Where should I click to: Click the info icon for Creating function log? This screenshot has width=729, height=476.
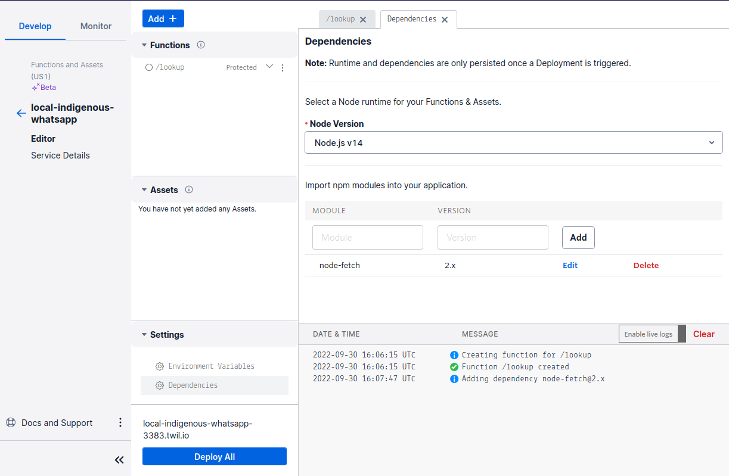click(x=454, y=355)
